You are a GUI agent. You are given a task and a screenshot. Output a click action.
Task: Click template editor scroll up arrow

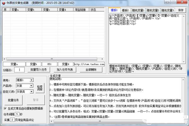point(184,16)
